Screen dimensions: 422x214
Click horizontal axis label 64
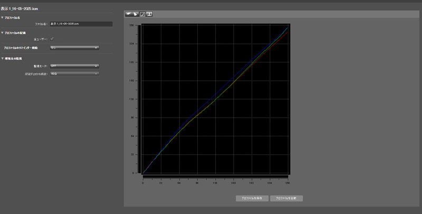(x=179, y=183)
